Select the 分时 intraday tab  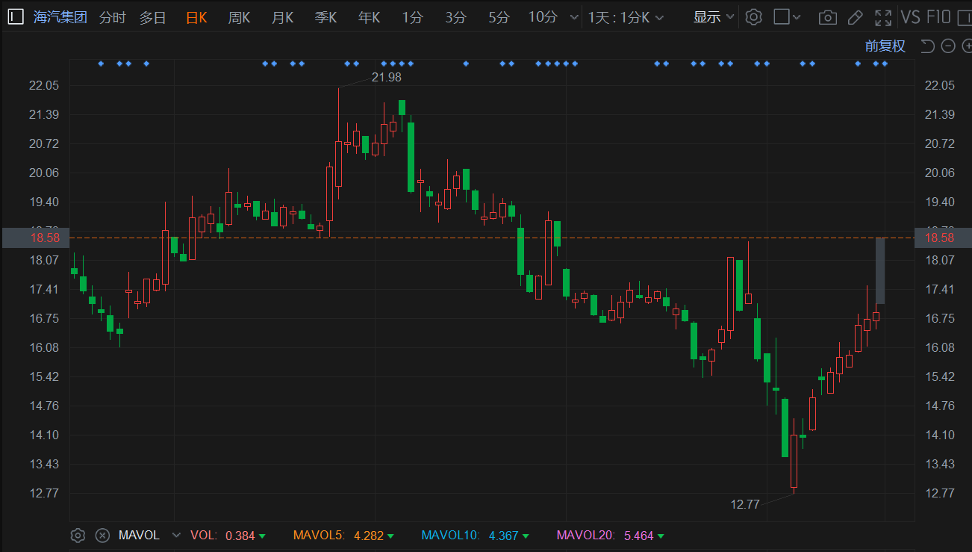113,17
